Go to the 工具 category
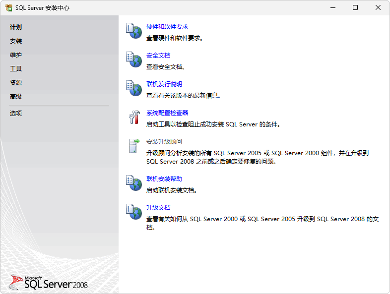The width and height of the screenshot is (390, 294). (x=16, y=69)
